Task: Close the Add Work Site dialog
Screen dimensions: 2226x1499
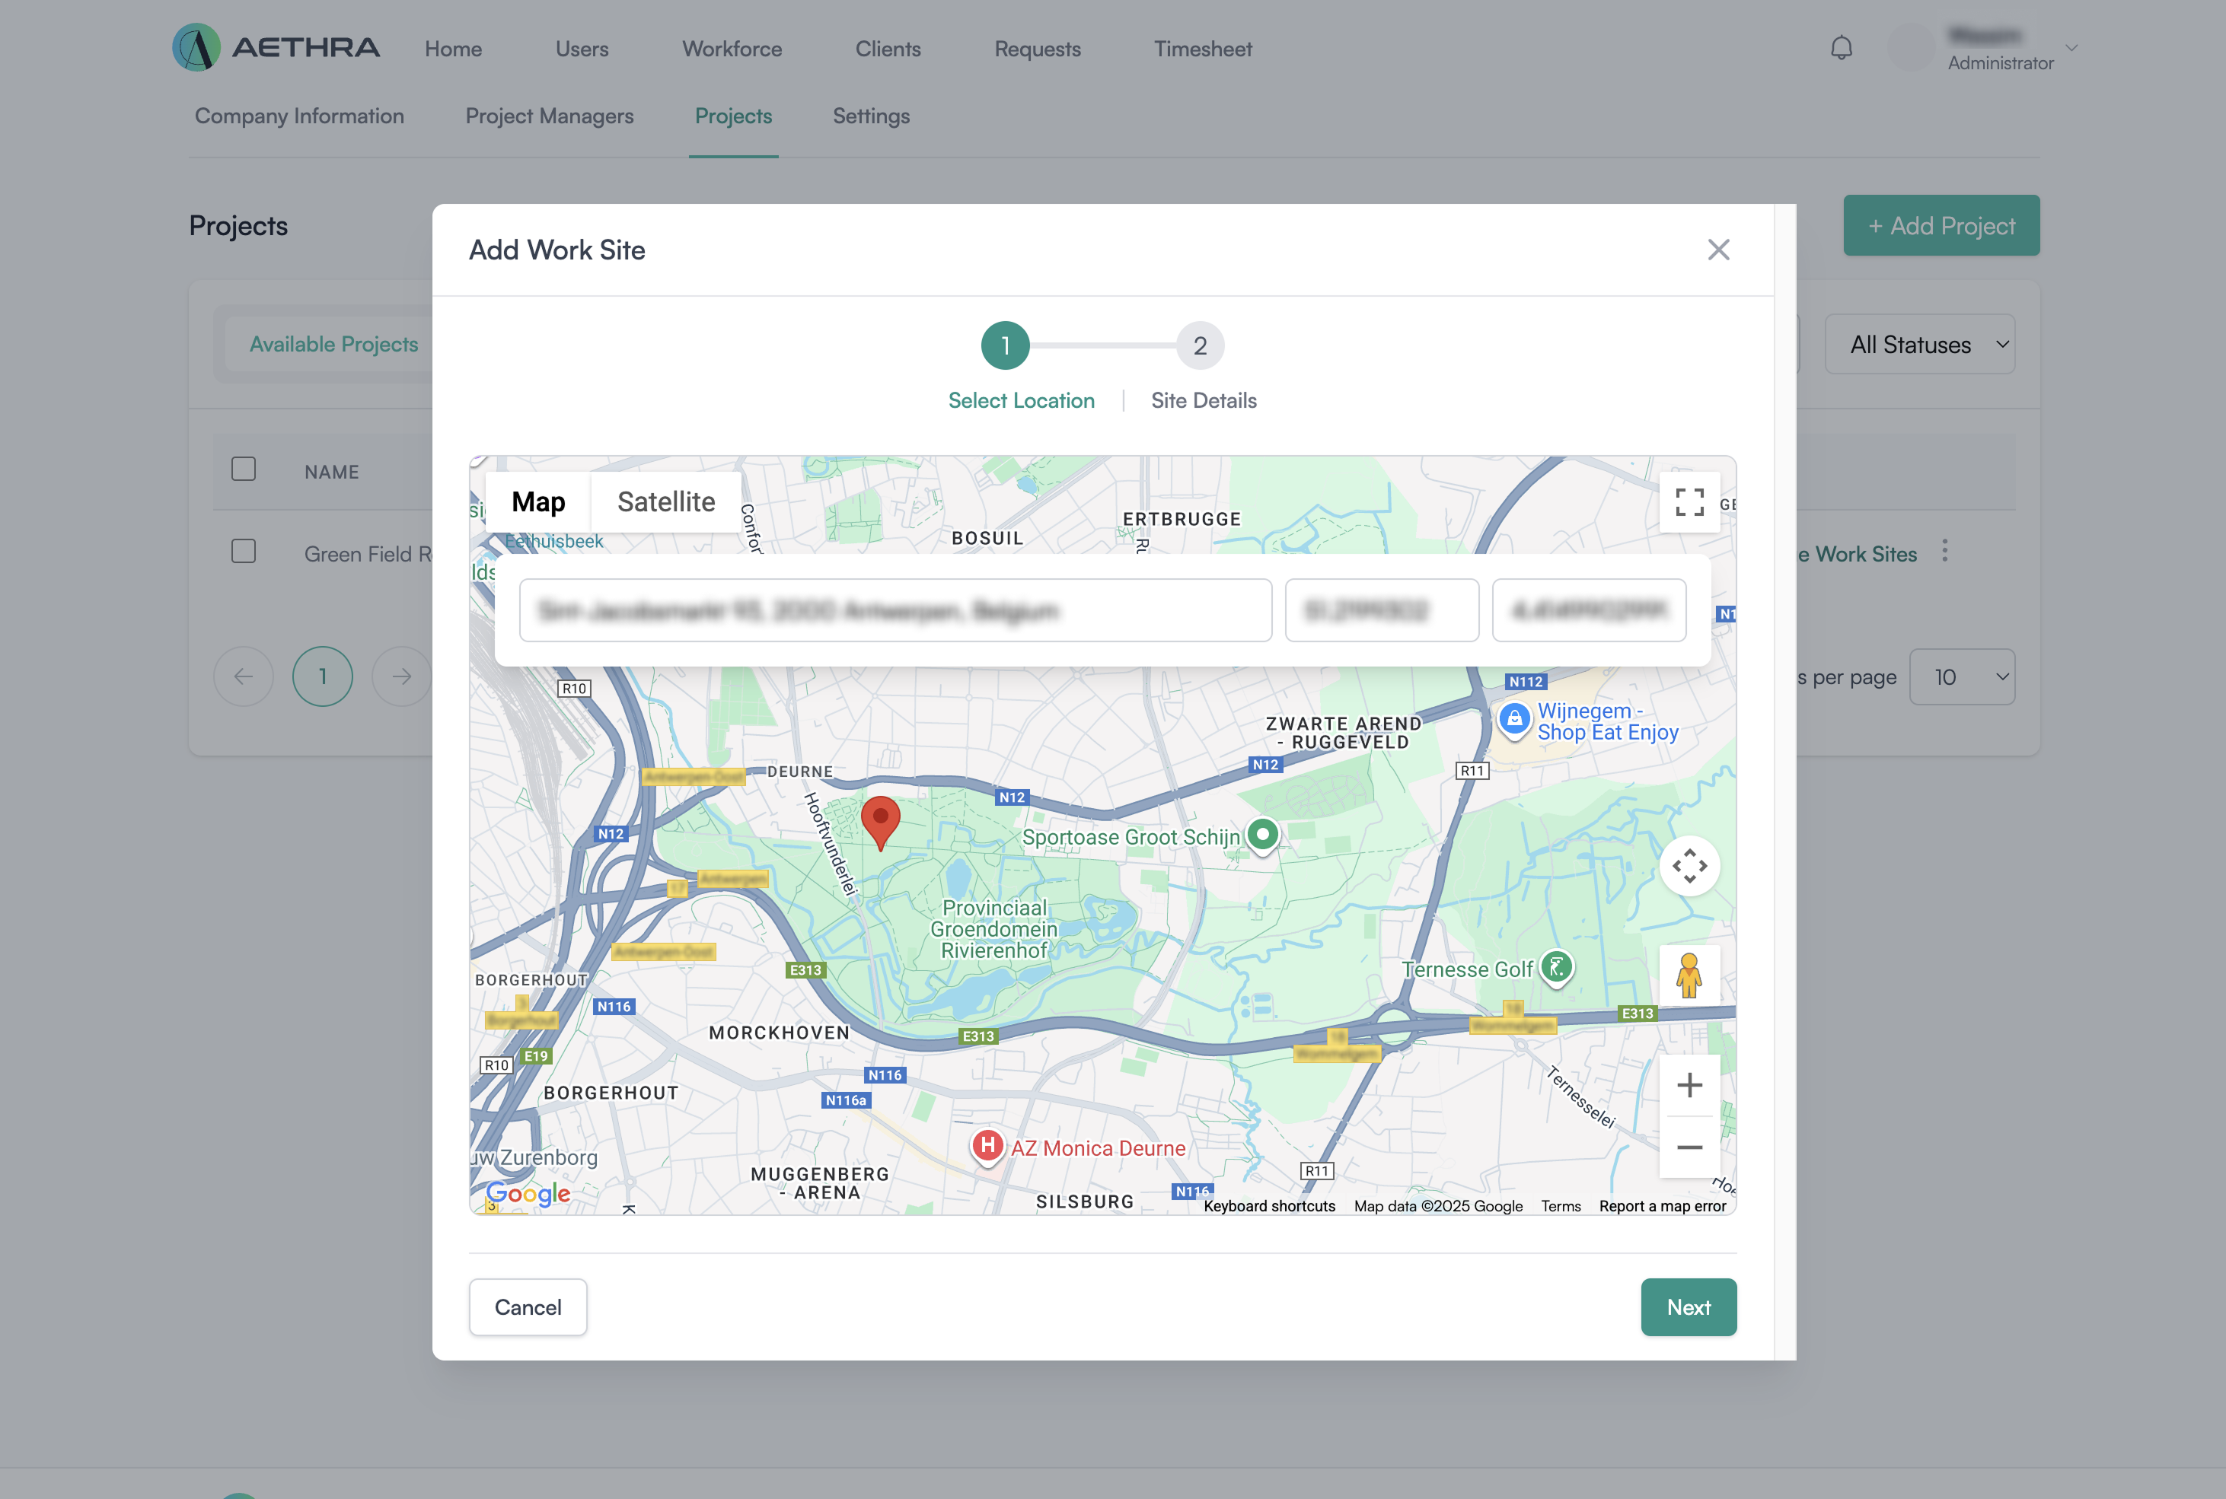Action: [x=1718, y=250]
